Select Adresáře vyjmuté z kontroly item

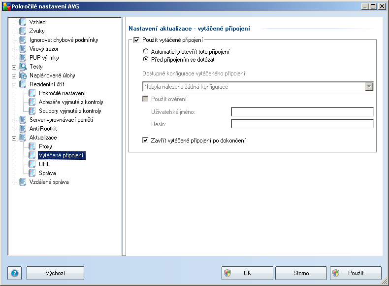[x=71, y=102]
